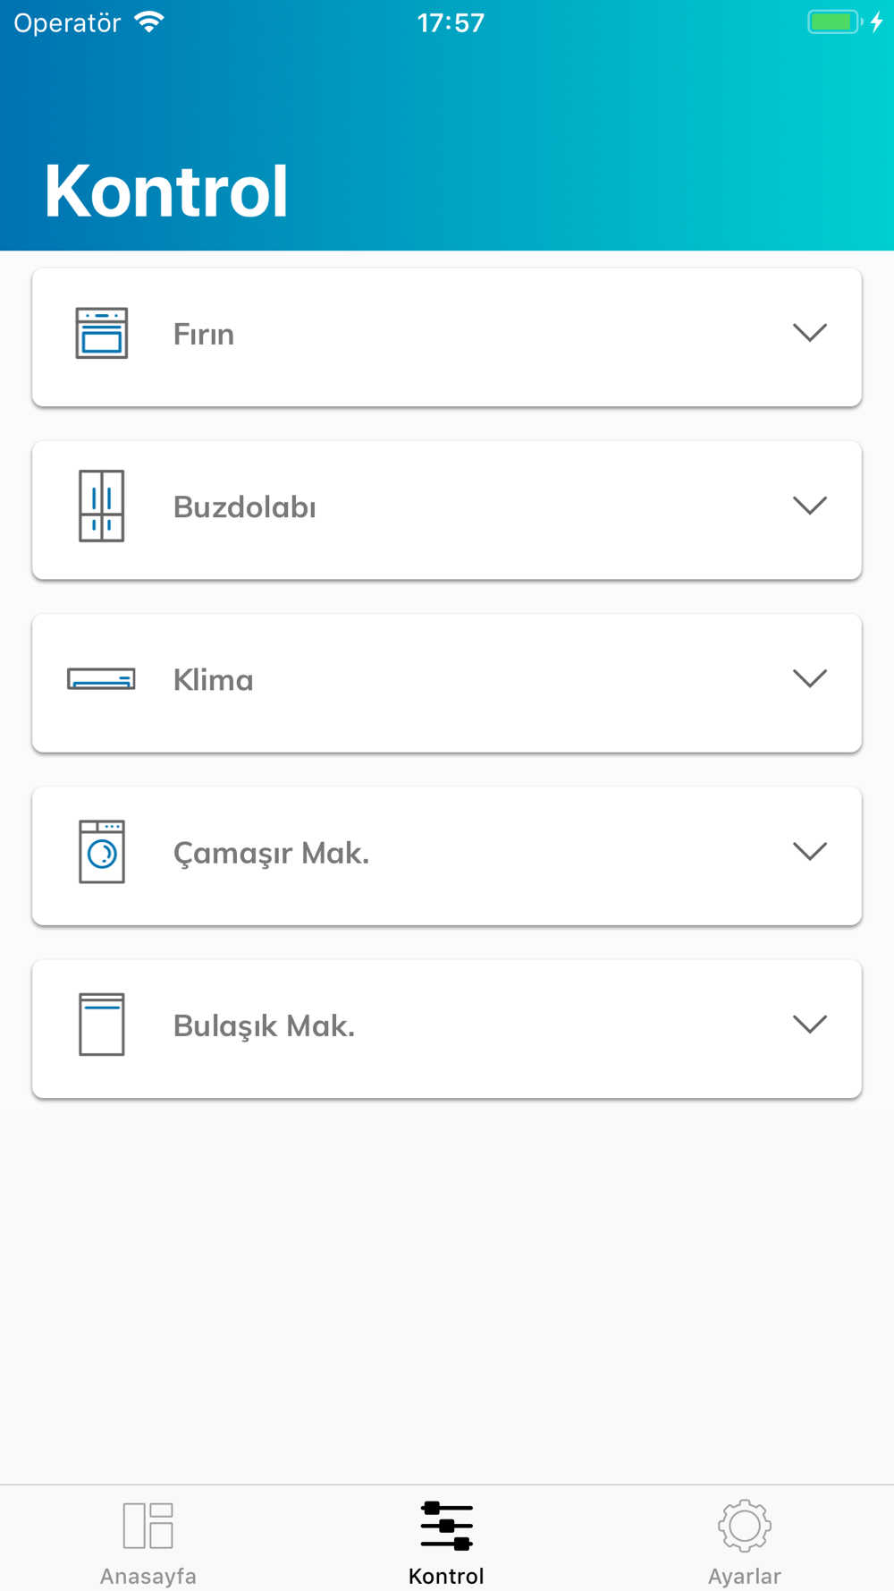The width and height of the screenshot is (894, 1591).
Task: Open the Çamaşır Mak. text label
Action: [271, 854]
